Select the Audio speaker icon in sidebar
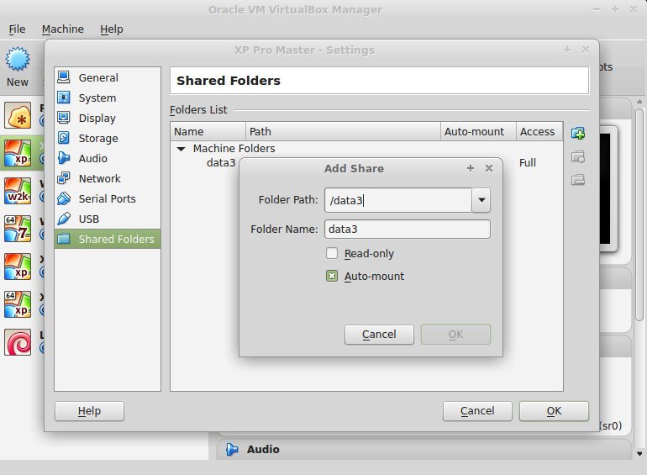The image size is (647, 475). 64,158
